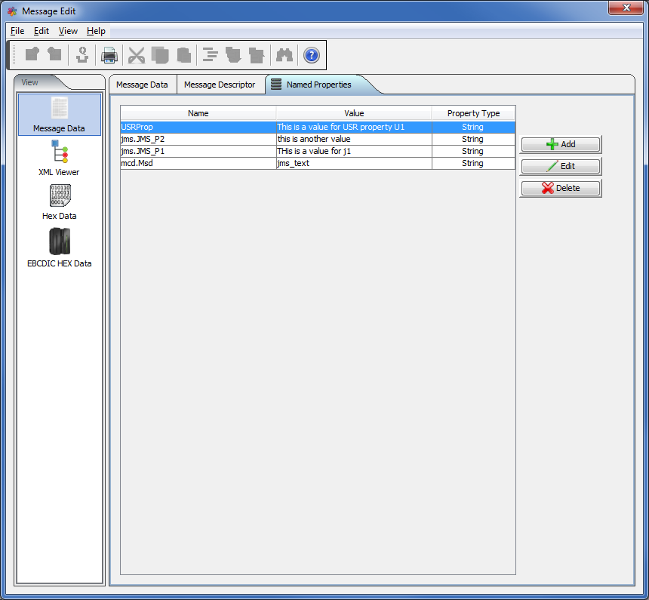Select Message Data in View sidebar
The height and width of the screenshot is (600, 649).
pos(59,115)
